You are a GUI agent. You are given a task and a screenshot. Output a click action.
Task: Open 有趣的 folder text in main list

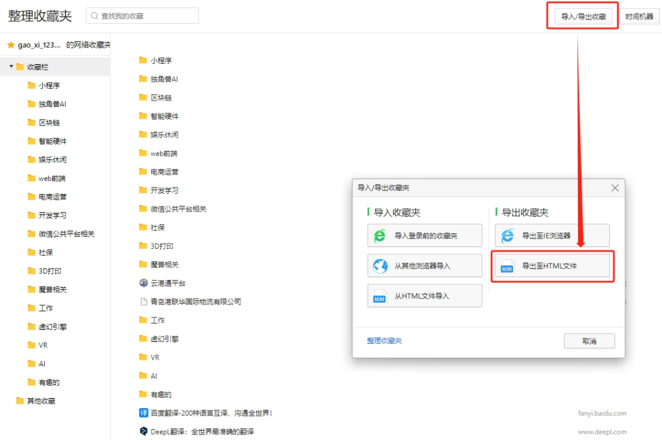(161, 395)
